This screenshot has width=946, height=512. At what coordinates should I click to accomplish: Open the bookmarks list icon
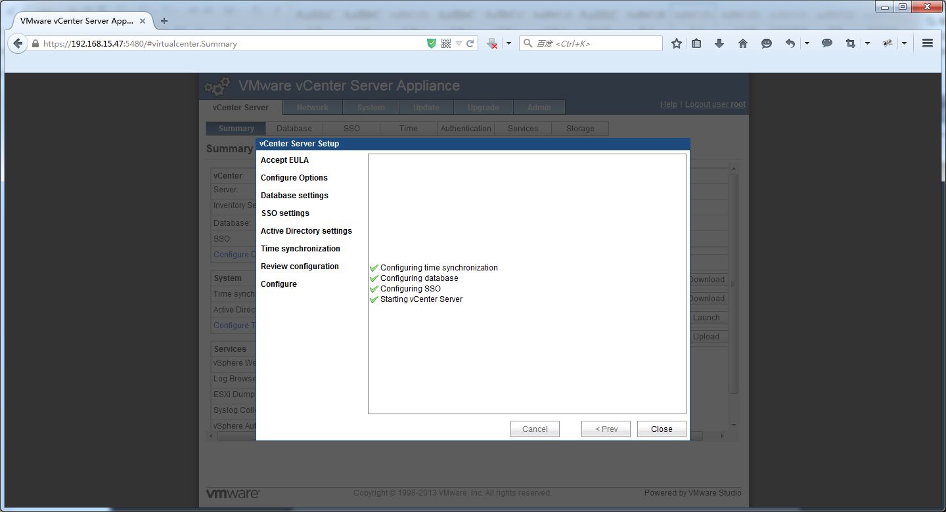696,43
